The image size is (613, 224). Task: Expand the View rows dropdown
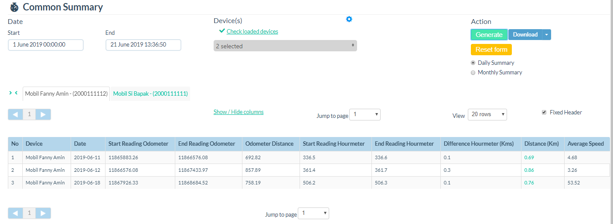487,114
